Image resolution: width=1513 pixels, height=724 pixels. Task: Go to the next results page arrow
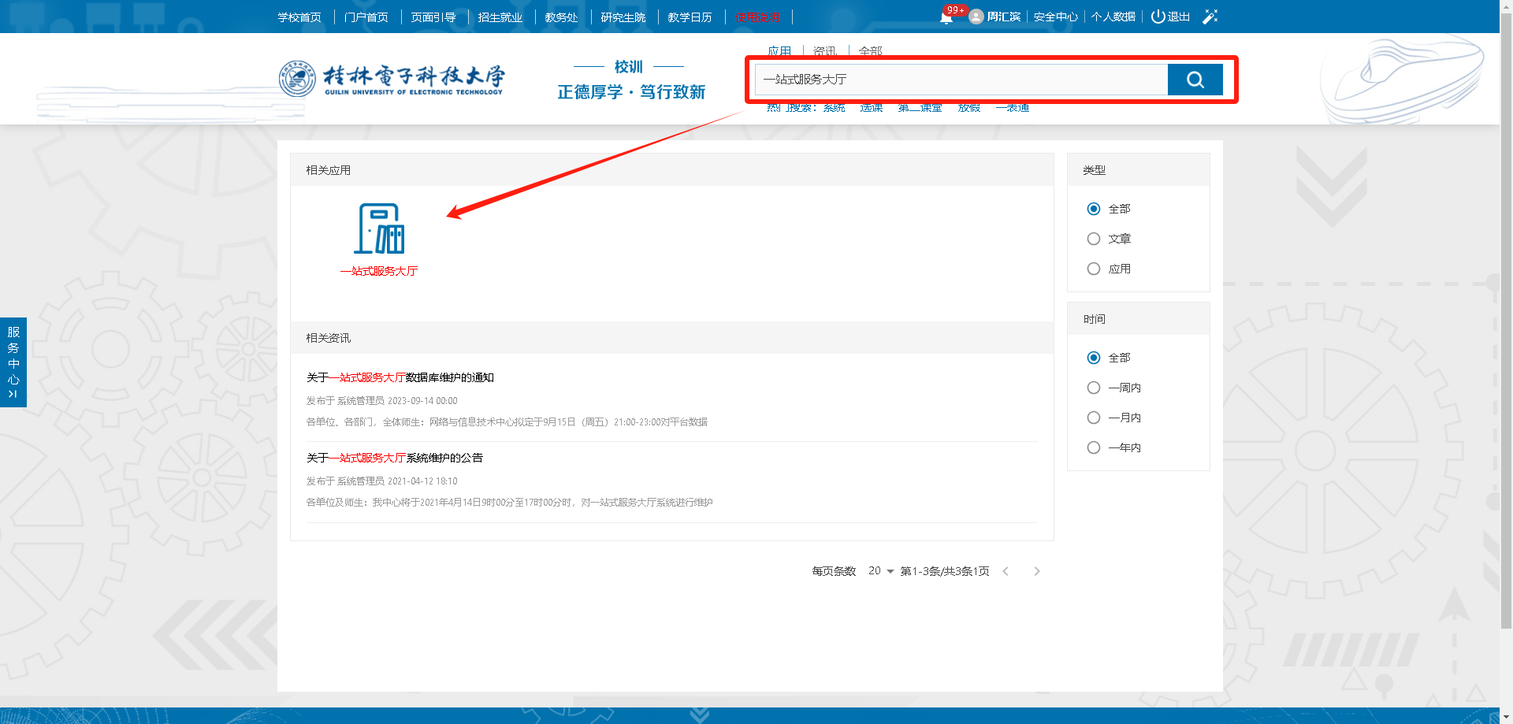(x=1037, y=571)
